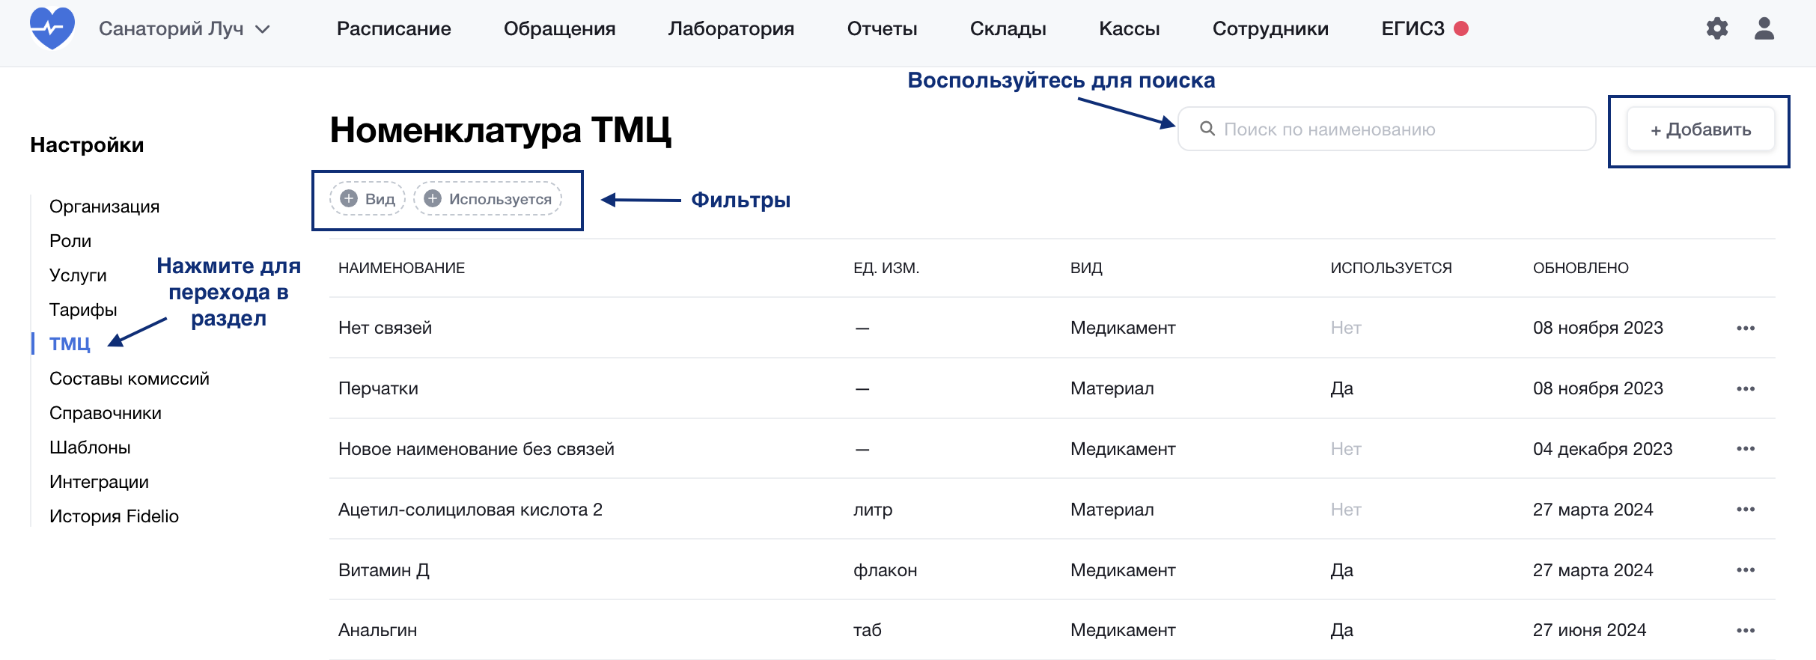This screenshot has width=1816, height=660.
Task: Open three-dots menu for Анальгин row
Action: (1746, 631)
